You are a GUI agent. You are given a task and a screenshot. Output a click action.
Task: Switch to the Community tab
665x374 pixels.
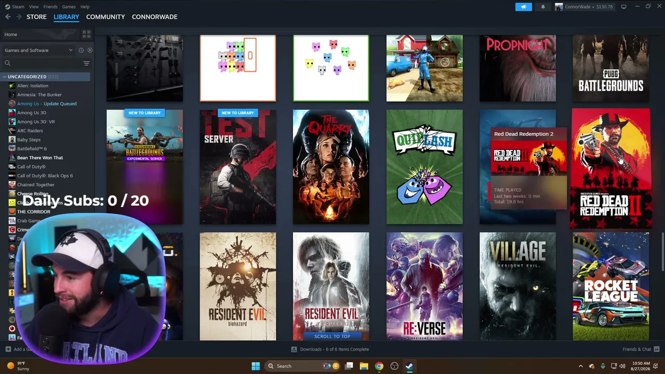[x=105, y=17]
